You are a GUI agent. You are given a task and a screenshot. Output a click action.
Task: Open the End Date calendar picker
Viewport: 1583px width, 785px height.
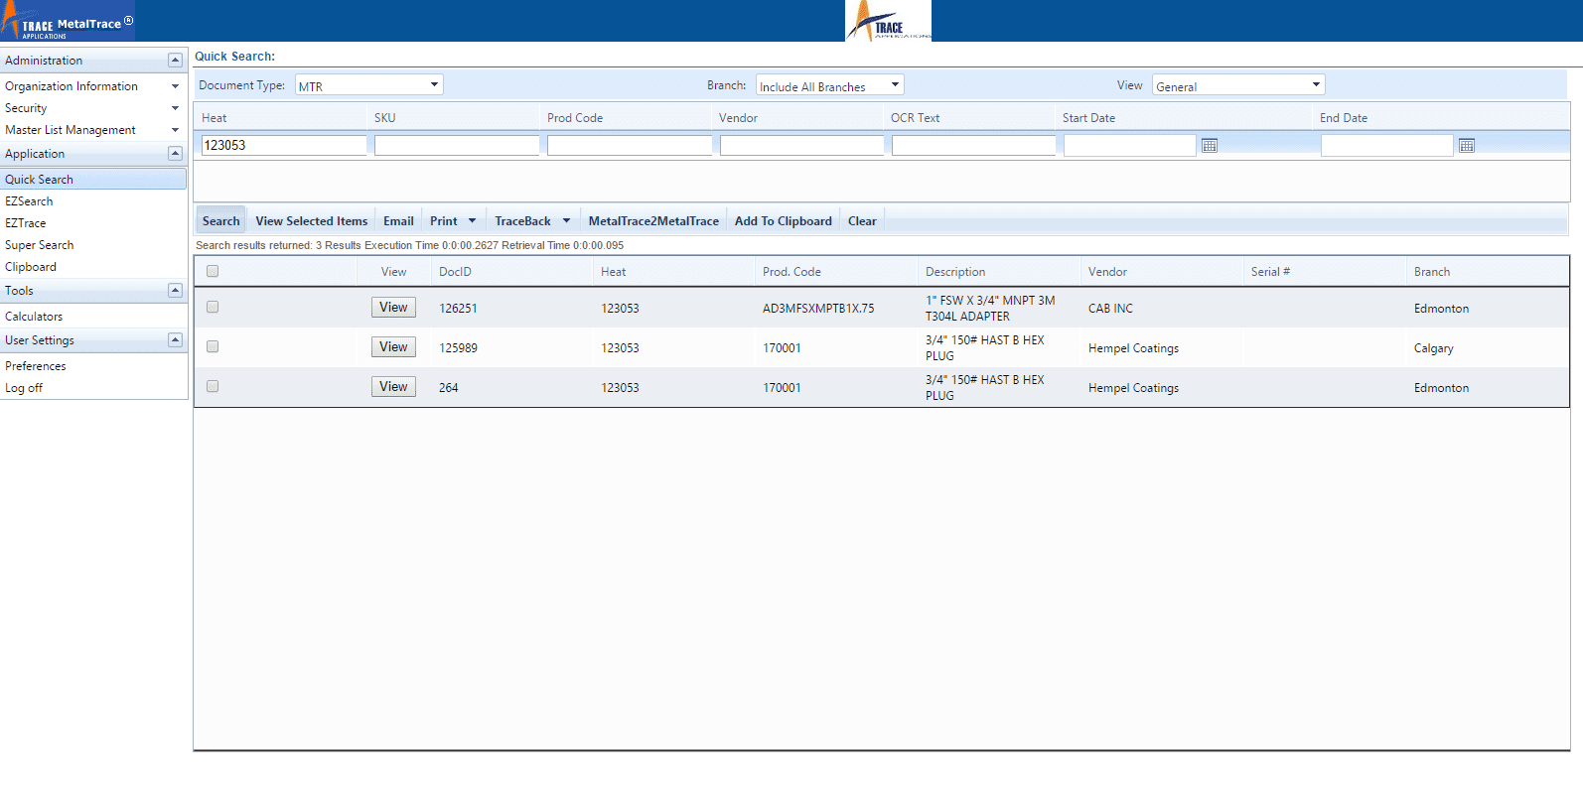(1466, 146)
